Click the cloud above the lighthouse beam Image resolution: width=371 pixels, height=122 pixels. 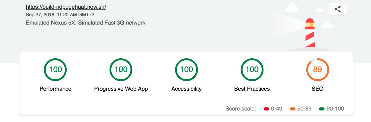(x=292, y=8)
